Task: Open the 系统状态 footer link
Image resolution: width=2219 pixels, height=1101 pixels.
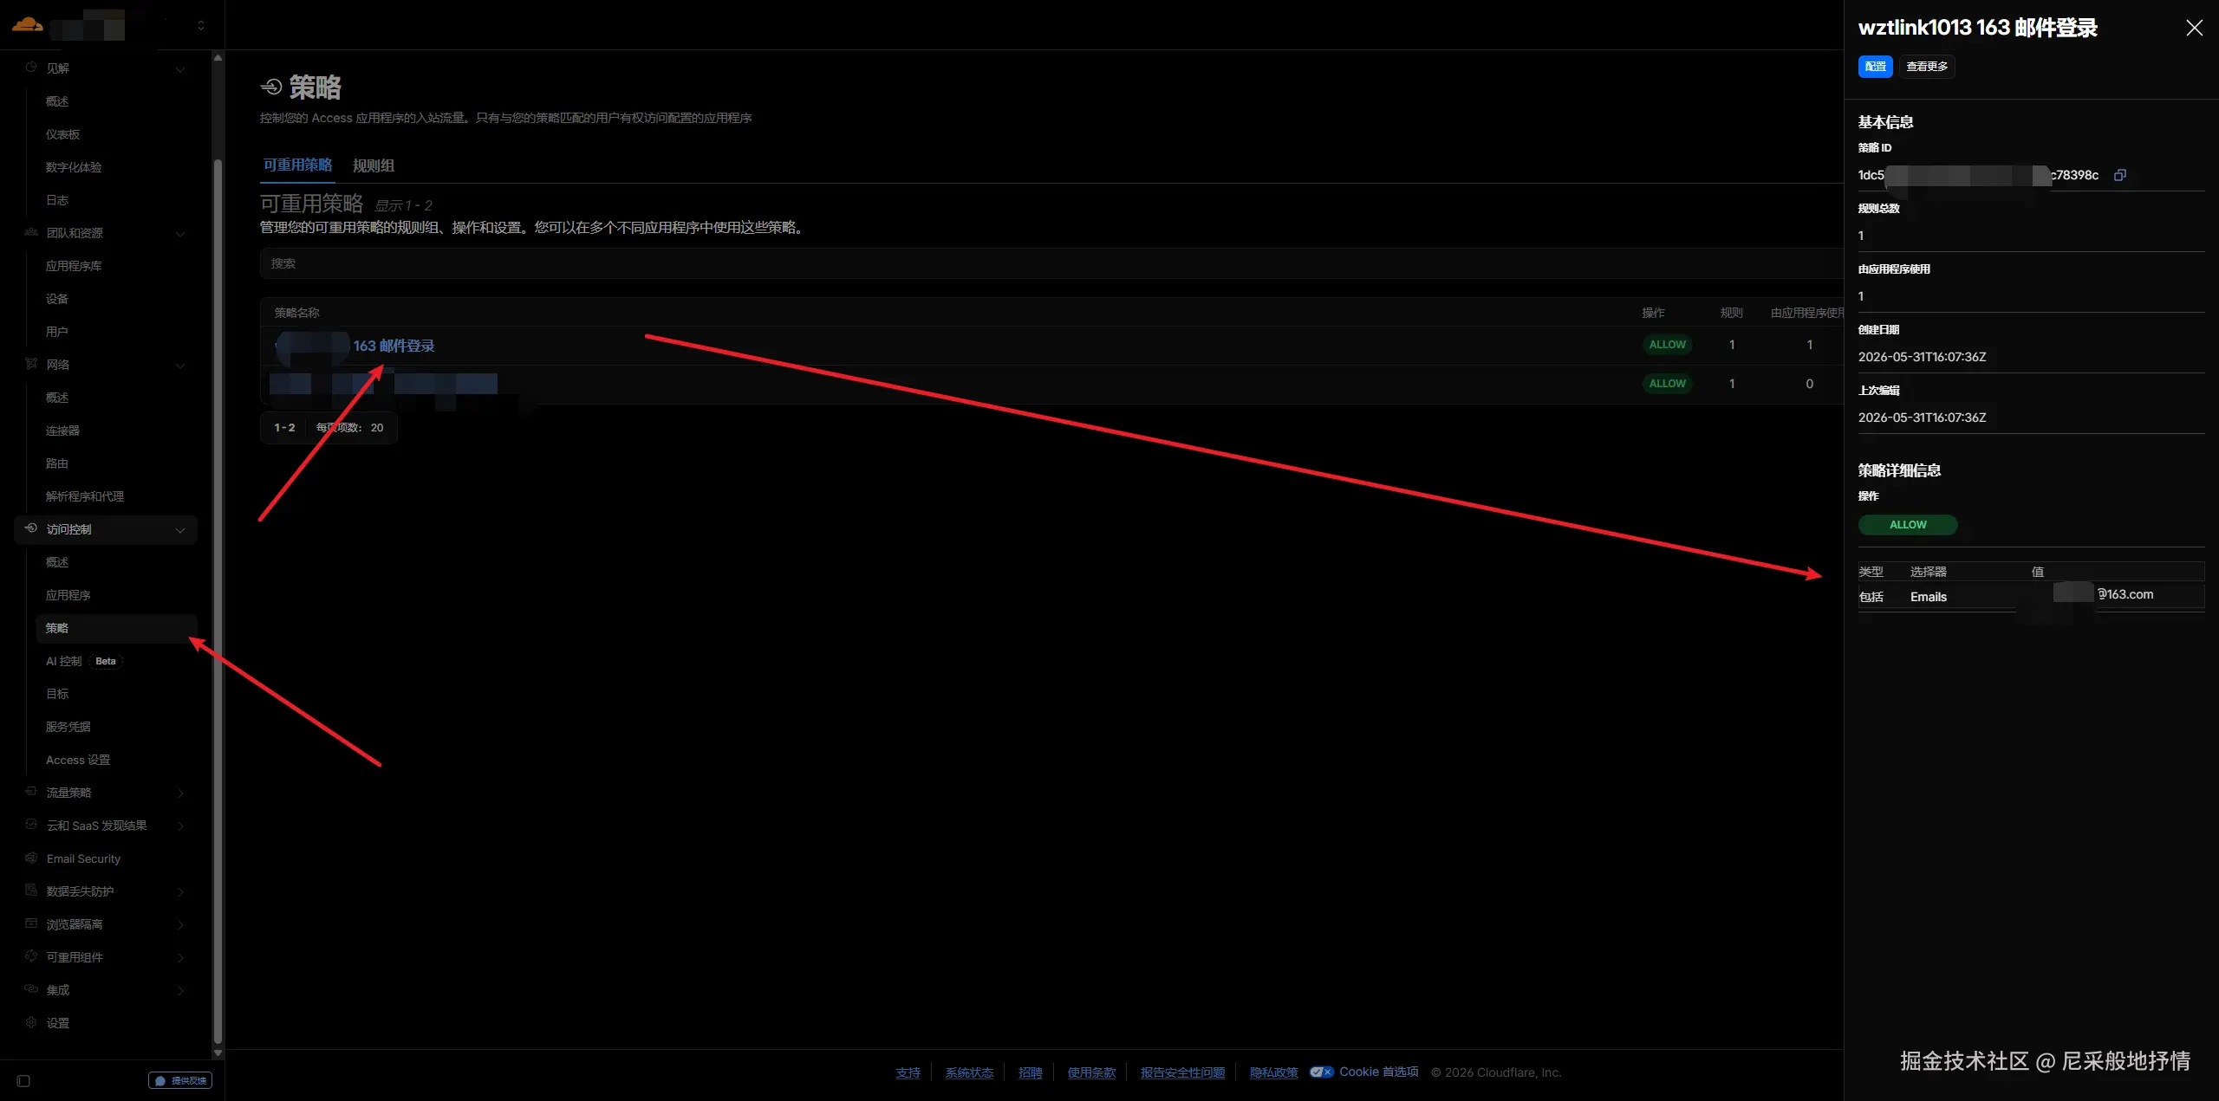Action: pos(969,1072)
